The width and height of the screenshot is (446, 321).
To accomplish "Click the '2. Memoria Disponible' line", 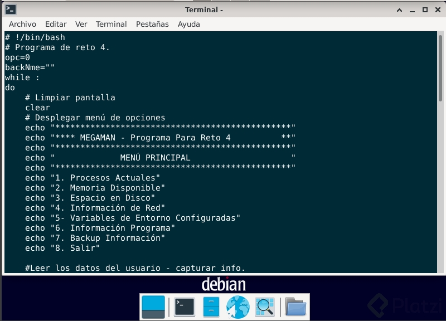I will click(x=95, y=188).
